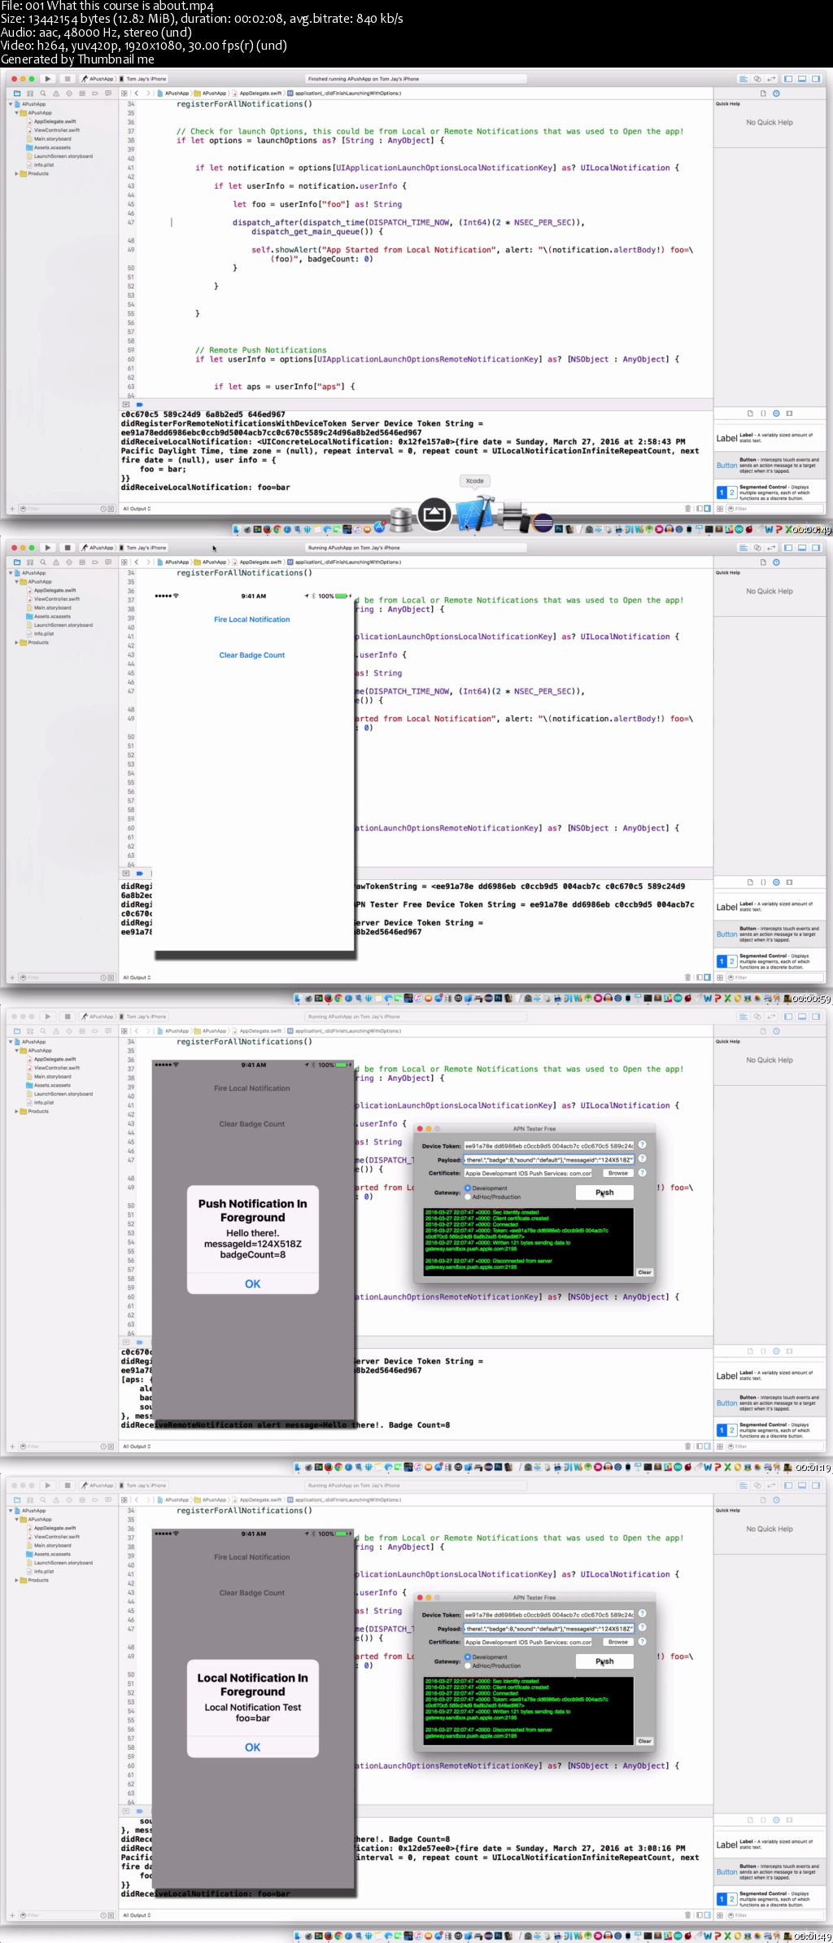
Task: Click the Stop button in the 00:00:59 frame
Action: click(68, 548)
